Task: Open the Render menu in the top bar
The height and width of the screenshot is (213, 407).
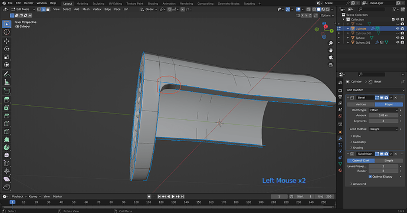Action: tap(28, 3)
